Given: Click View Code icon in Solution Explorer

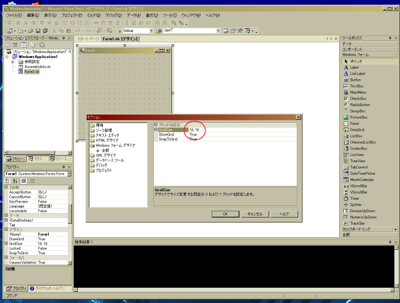Looking at the screenshot, I should coord(8,45).
